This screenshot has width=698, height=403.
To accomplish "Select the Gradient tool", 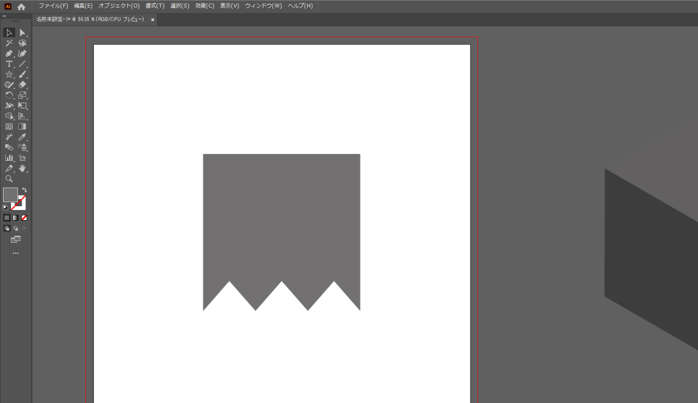I will point(23,127).
